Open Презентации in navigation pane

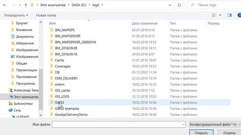coord(26,70)
